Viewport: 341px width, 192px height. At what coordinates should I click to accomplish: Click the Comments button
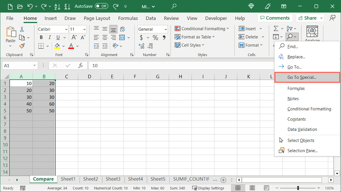point(275,18)
